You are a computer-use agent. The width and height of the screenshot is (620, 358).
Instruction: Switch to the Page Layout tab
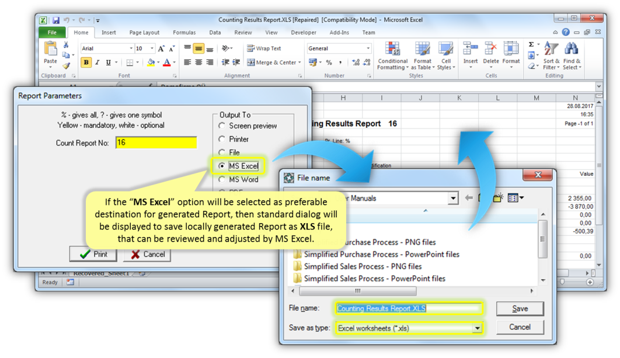click(144, 33)
